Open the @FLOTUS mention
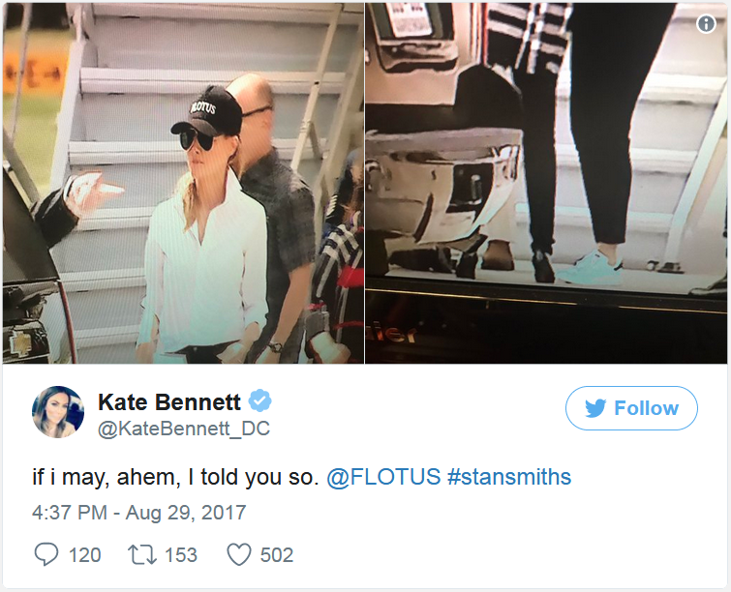Screen dimensions: 731x592 (x=383, y=477)
